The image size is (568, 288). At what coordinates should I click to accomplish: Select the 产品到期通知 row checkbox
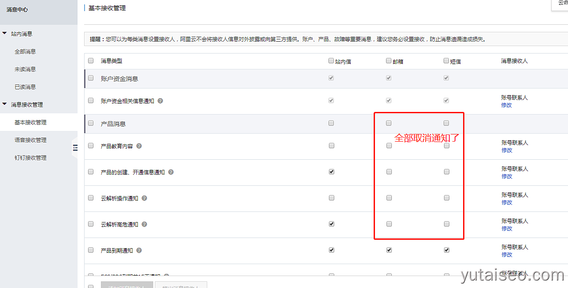coord(91,250)
